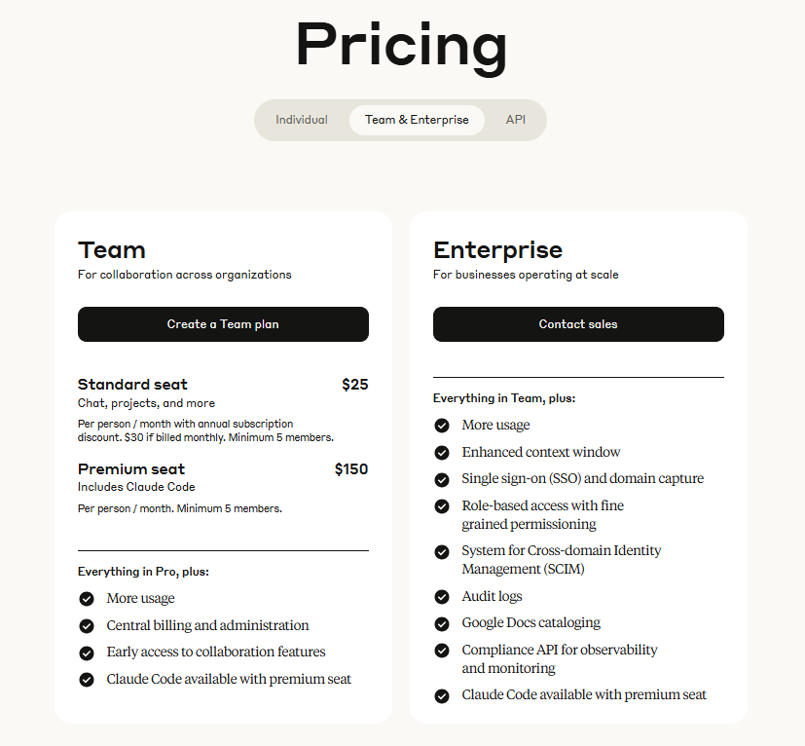Click the checkmark beside Claude Code available with premium seat
805x746 pixels.
[87, 679]
